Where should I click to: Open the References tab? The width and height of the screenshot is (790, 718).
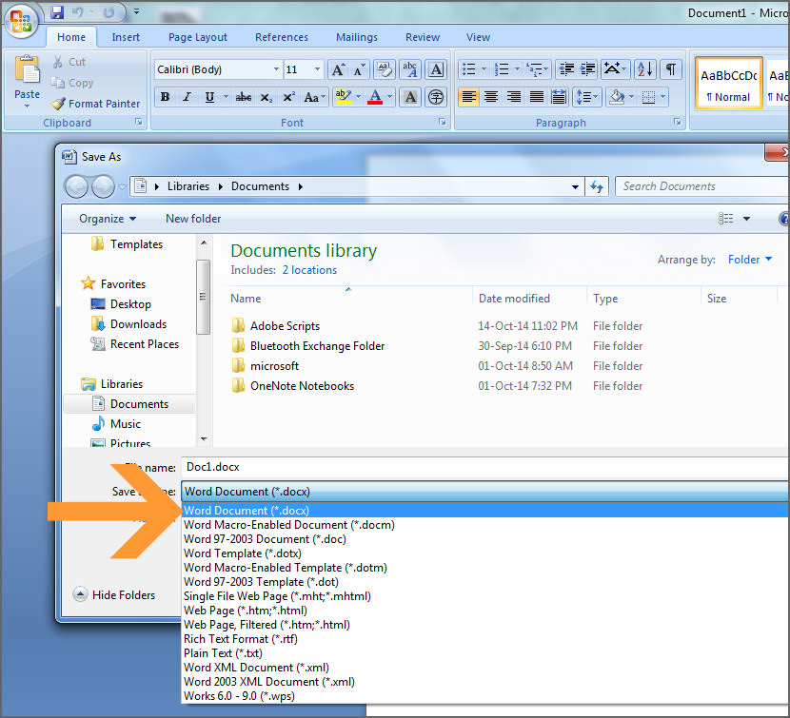281,37
